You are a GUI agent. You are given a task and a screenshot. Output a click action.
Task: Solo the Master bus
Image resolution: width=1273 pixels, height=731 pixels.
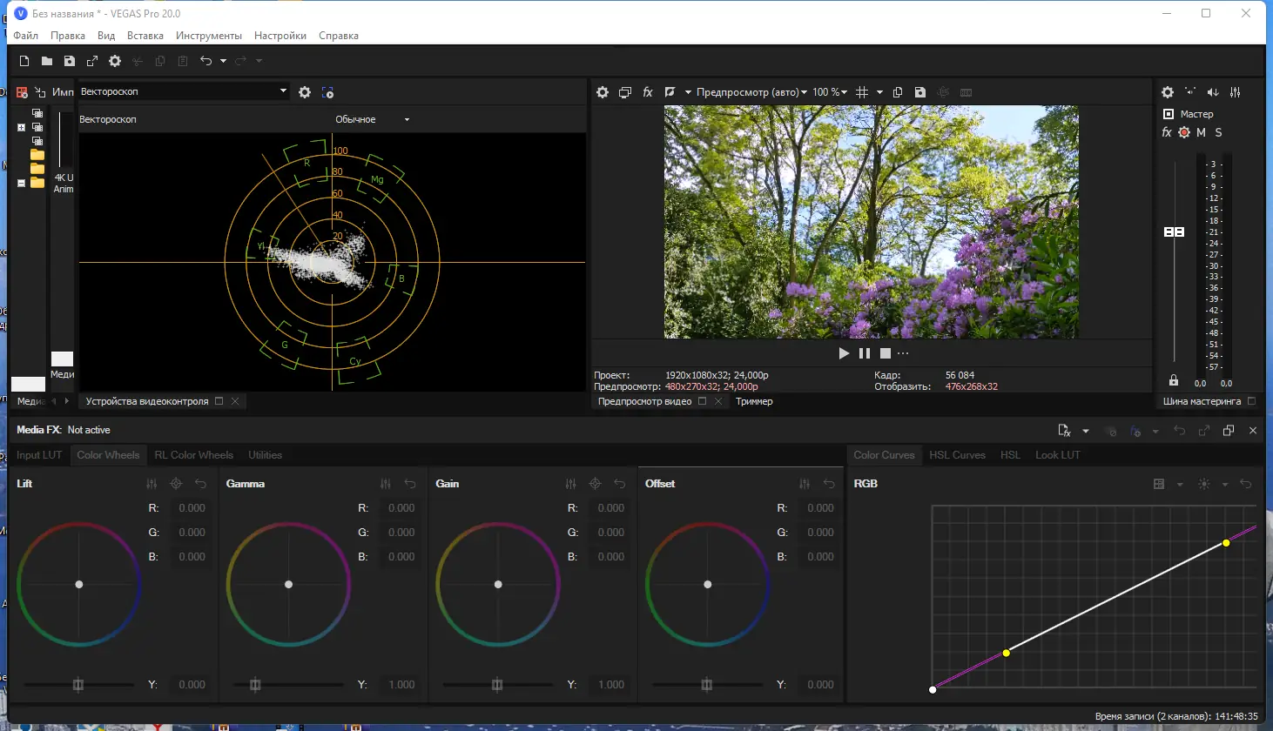pos(1218,132)
